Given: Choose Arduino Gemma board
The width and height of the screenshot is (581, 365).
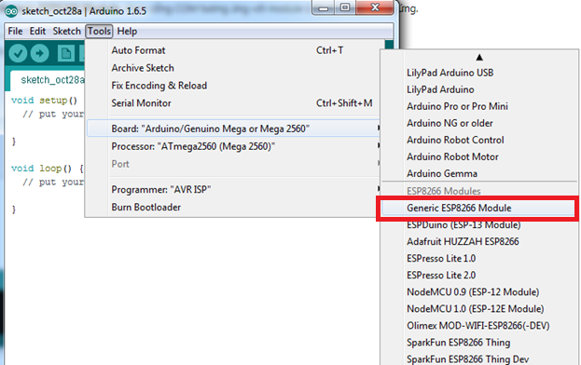Looking at the screenshot, I should (479, 173).
